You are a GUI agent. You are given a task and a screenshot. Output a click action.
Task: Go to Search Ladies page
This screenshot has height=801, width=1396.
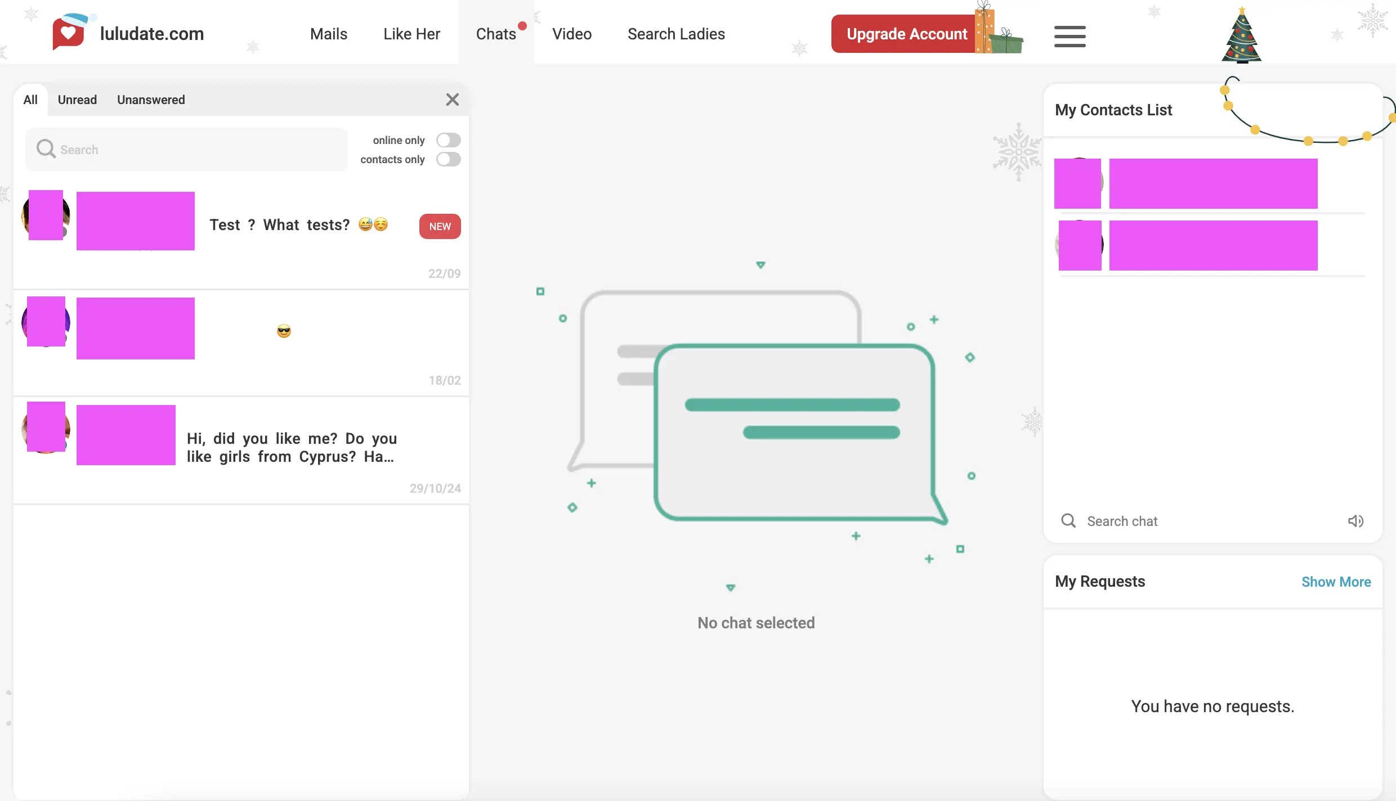pos(676,34)
